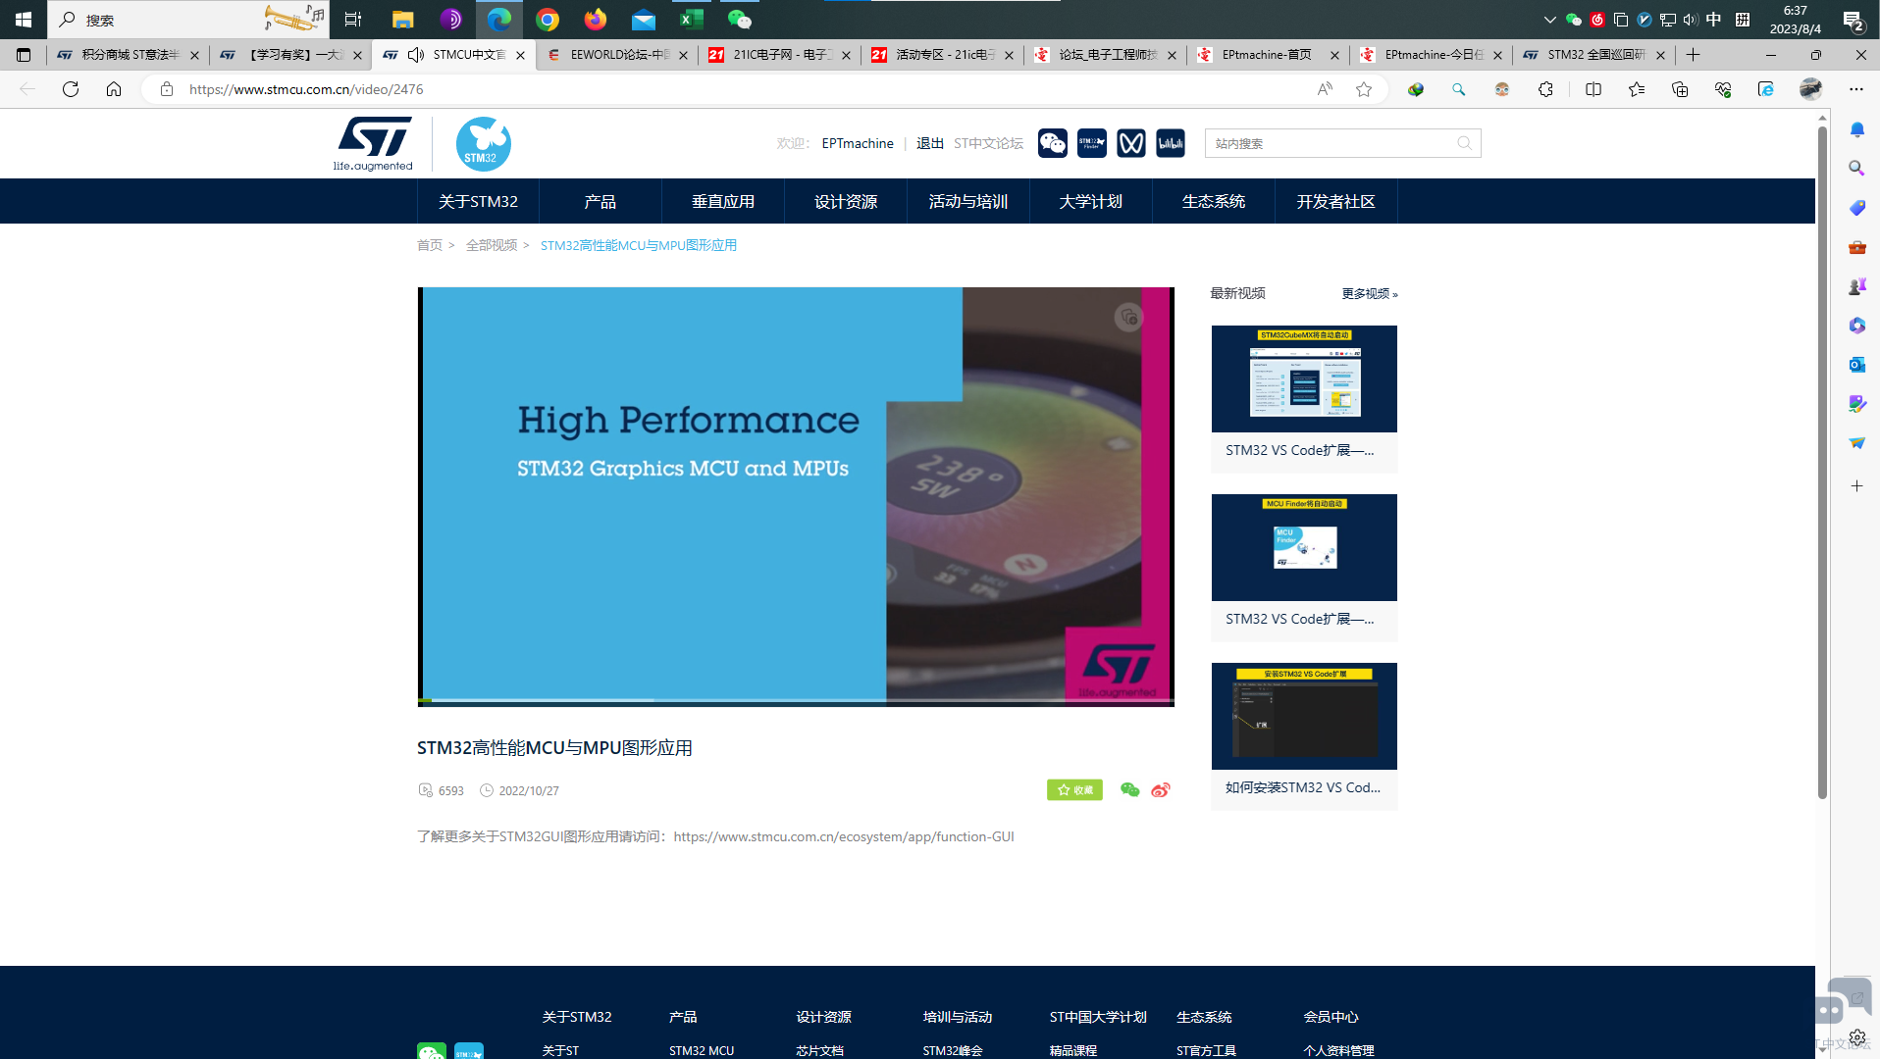Viewport: 1880px width, 1059px height.
Task: Go to the browser home page icon
Action: (x=114, y=89)
